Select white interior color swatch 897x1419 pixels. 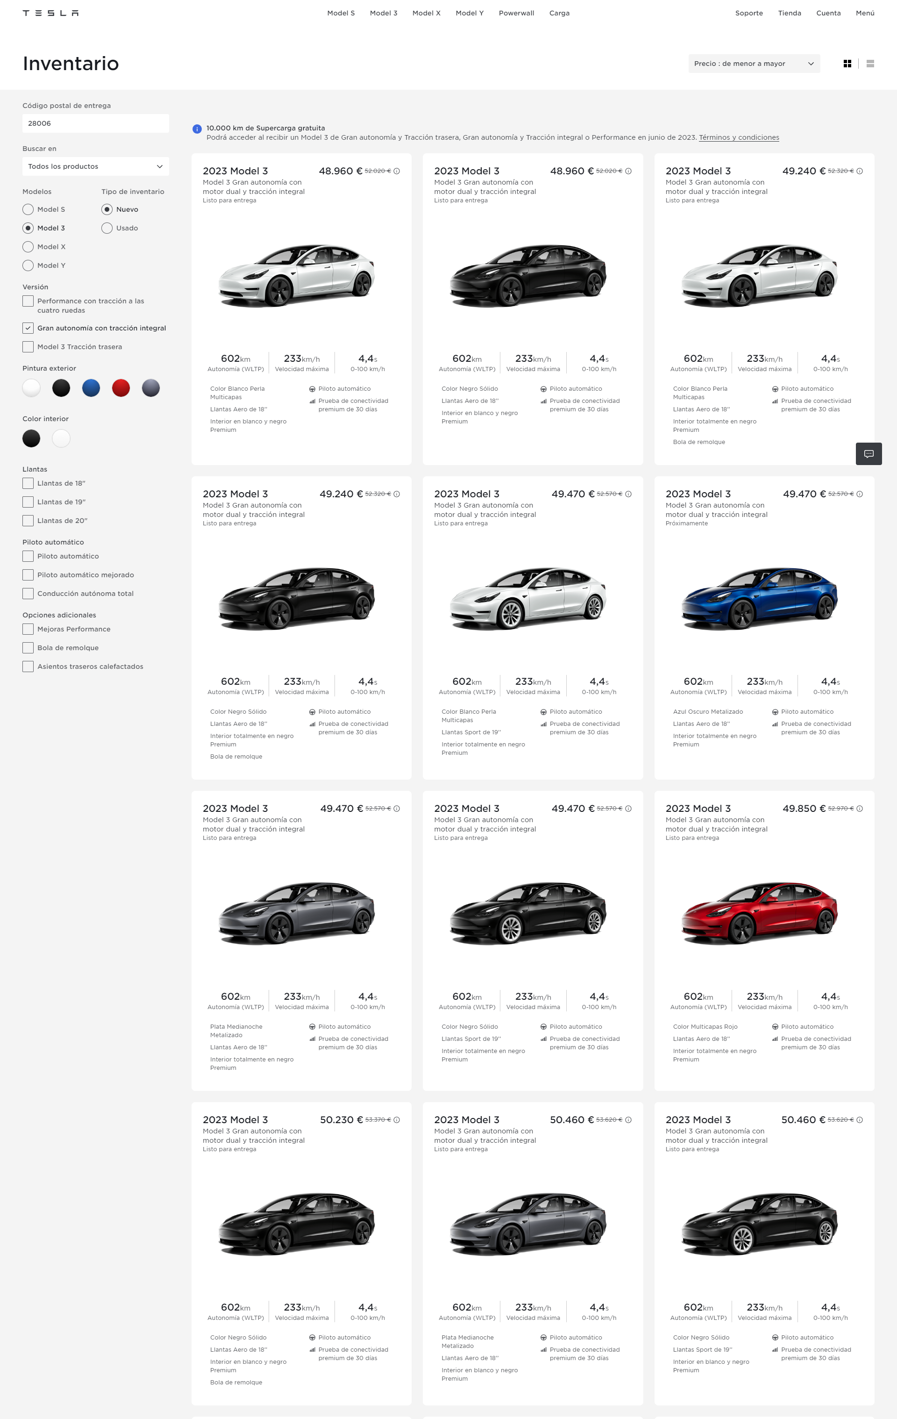[61, 438]
